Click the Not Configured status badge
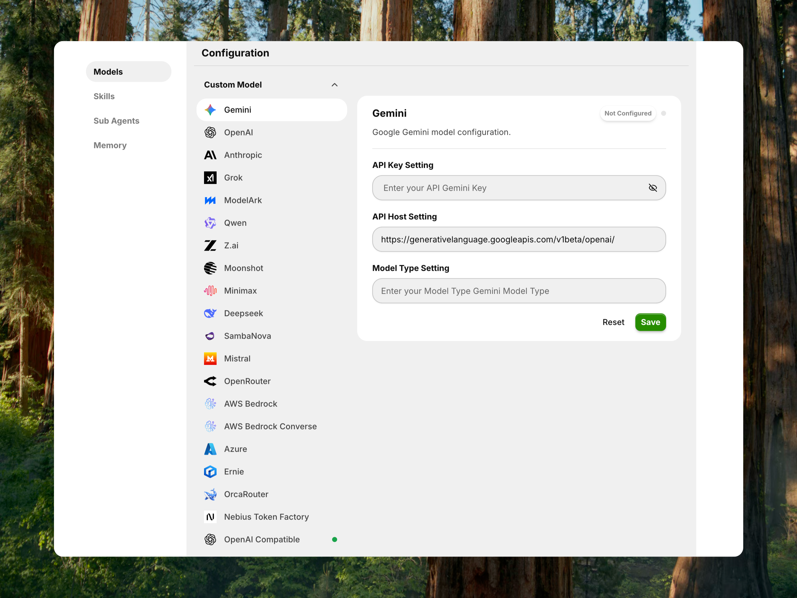The height and width of the screenshot is (598, 797). (628, 114)
